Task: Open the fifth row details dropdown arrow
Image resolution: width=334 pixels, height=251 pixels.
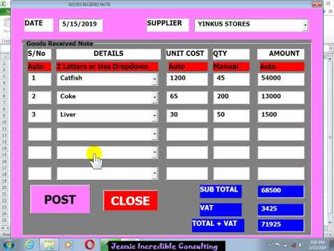Action: [x=154, y=153]
